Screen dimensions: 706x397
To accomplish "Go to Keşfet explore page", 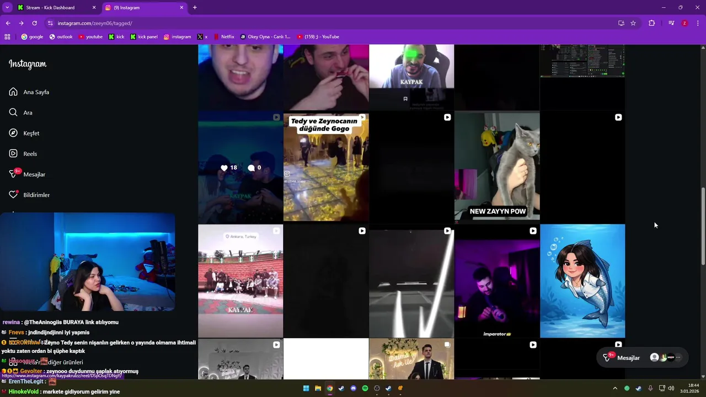I will tap(24, 133).
